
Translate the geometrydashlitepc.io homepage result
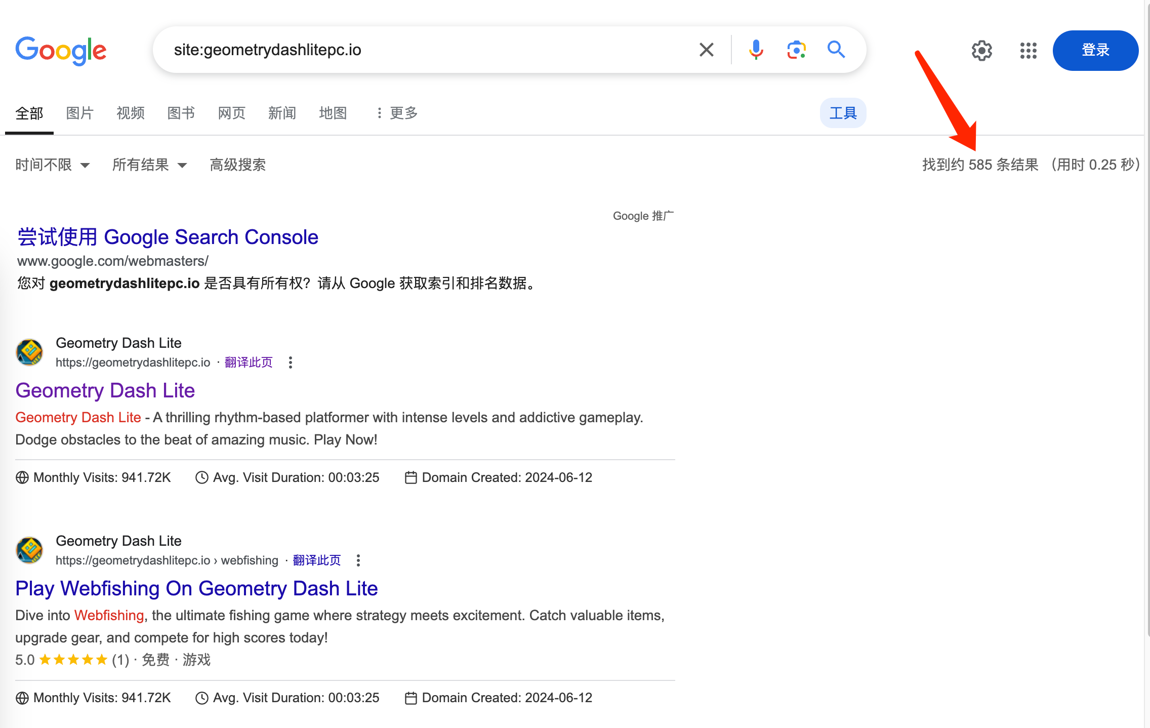pyautogui.click(x=249, y=362)
